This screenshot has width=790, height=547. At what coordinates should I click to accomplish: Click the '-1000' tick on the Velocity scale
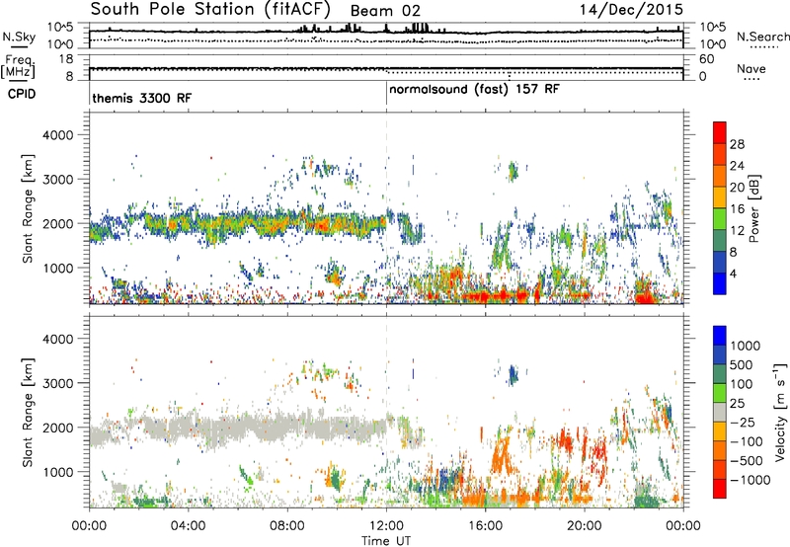pyautogui.click(x=750, y=480)
